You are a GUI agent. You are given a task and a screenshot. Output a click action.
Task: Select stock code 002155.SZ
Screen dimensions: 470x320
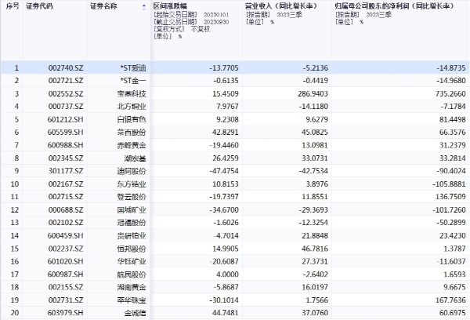click(x=66, y=287)
